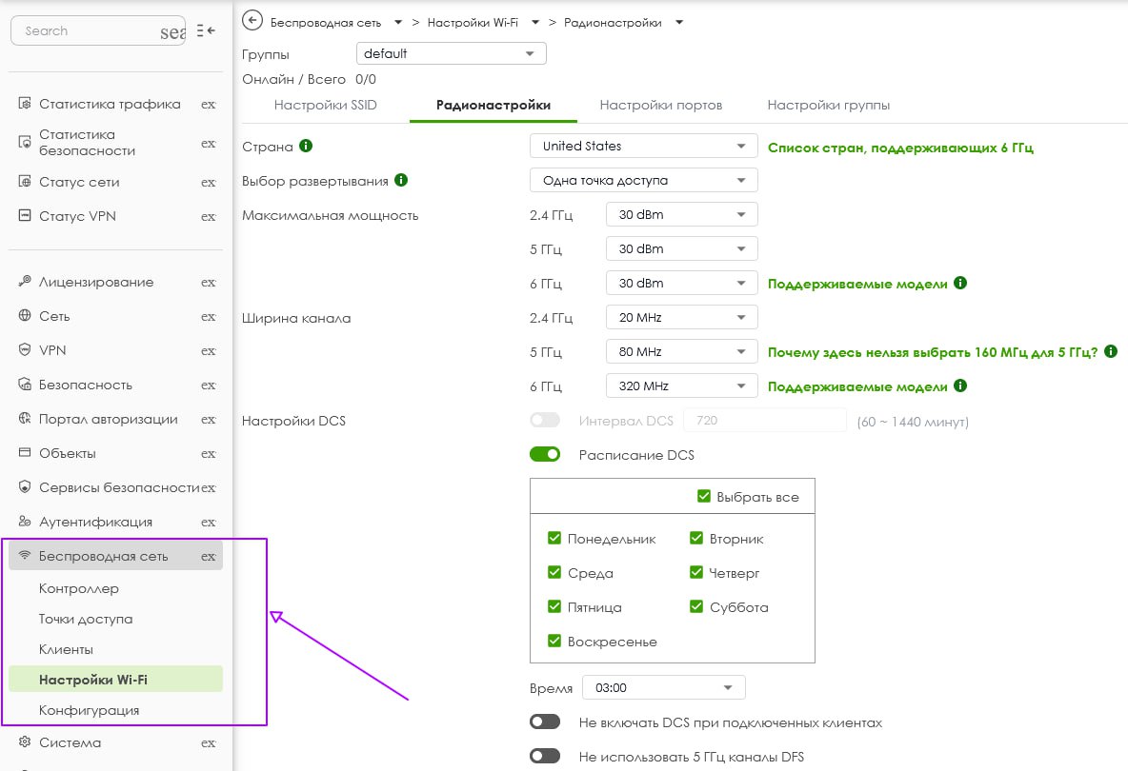This screenshot has width=1128, height=771.
Task: Click the back arrow icon in breadcrumb
Action: (252, 21)
